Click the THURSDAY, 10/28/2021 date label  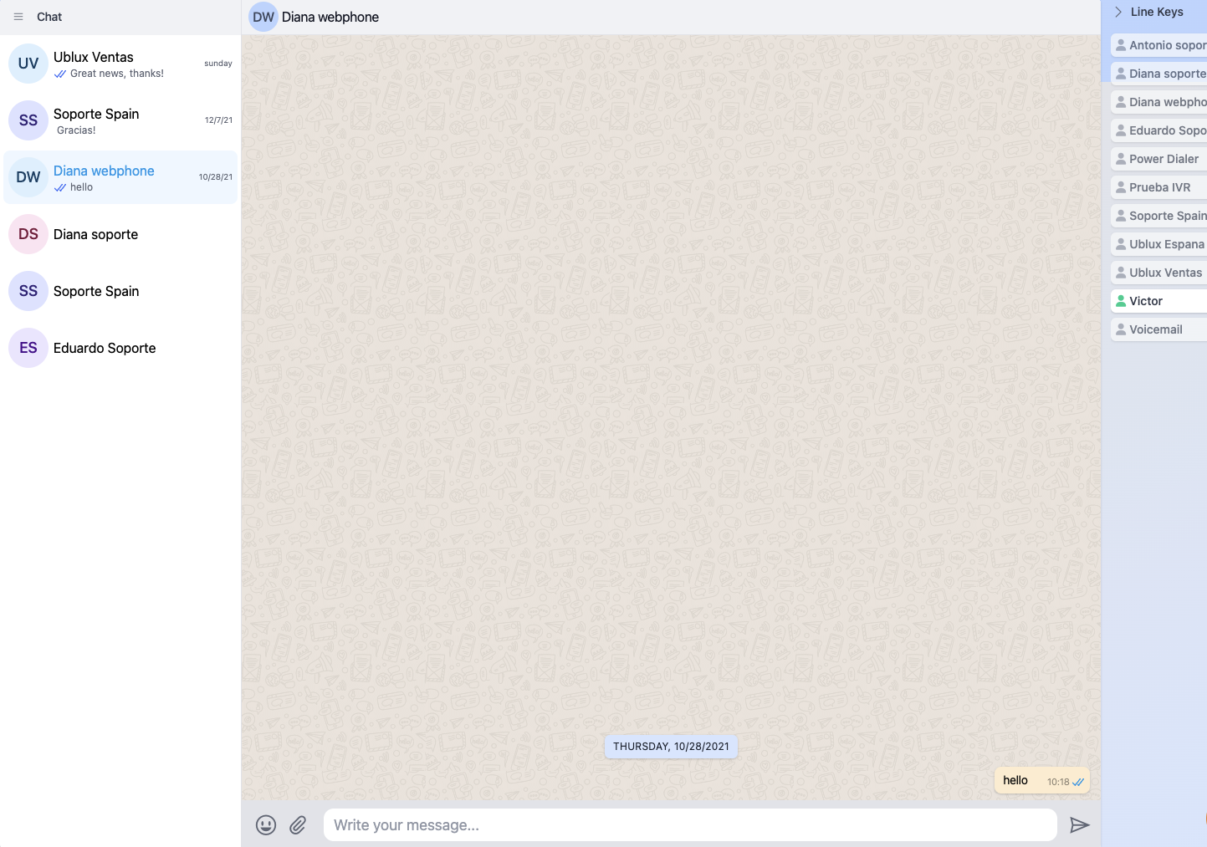coord(671,747)
